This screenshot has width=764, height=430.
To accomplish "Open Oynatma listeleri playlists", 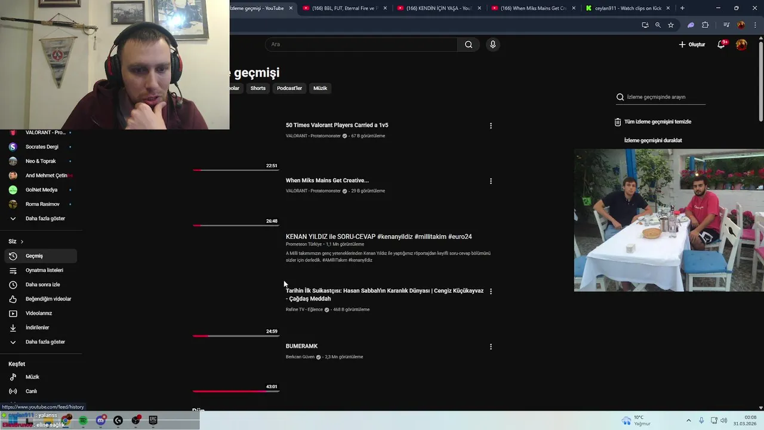I will tap(41, 271).
